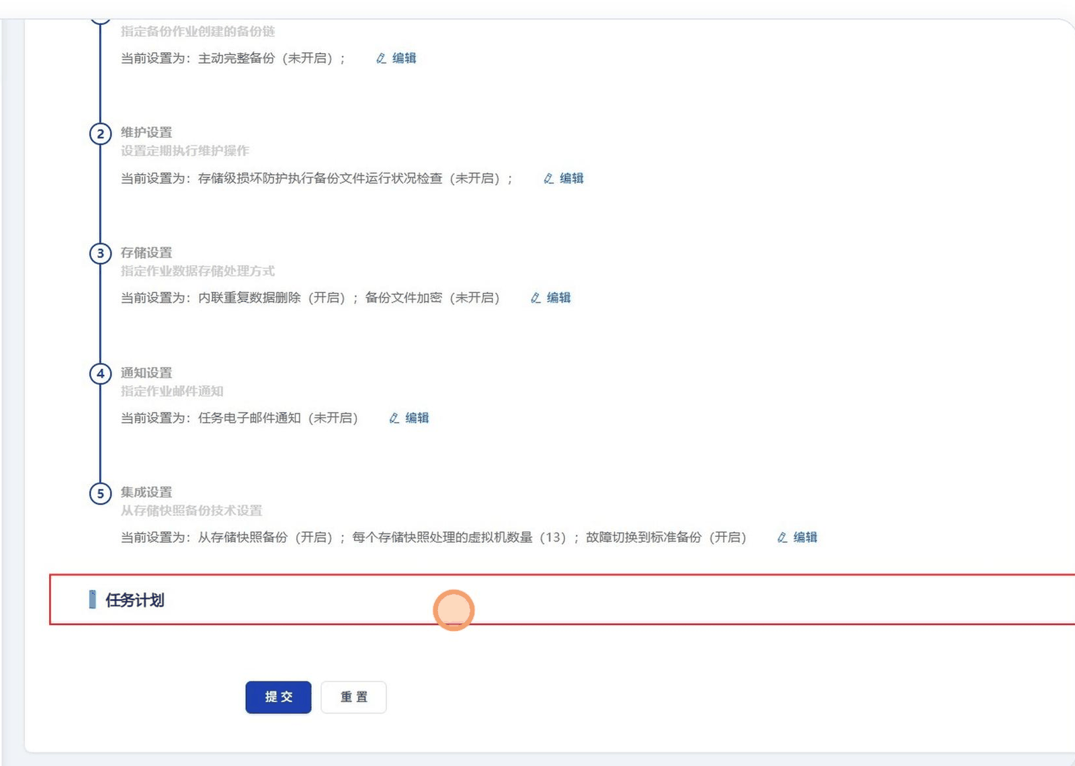Select step 3 circle 存储设置
This screenshot has height=766, width=1075.
click(x=101, y=253)
